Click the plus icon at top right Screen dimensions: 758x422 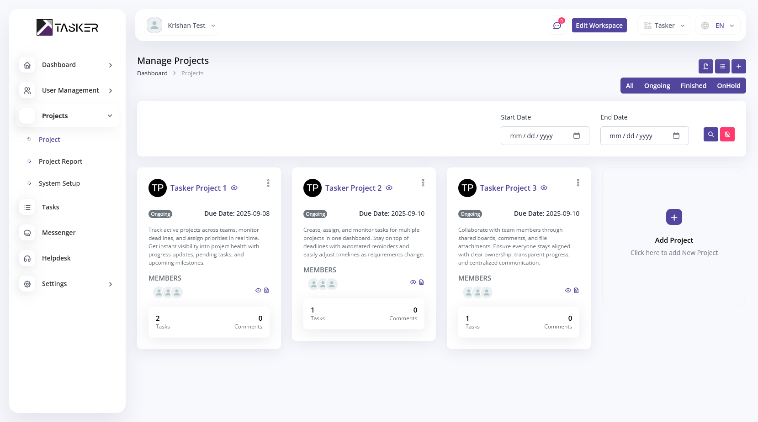(x=738, y=67)
